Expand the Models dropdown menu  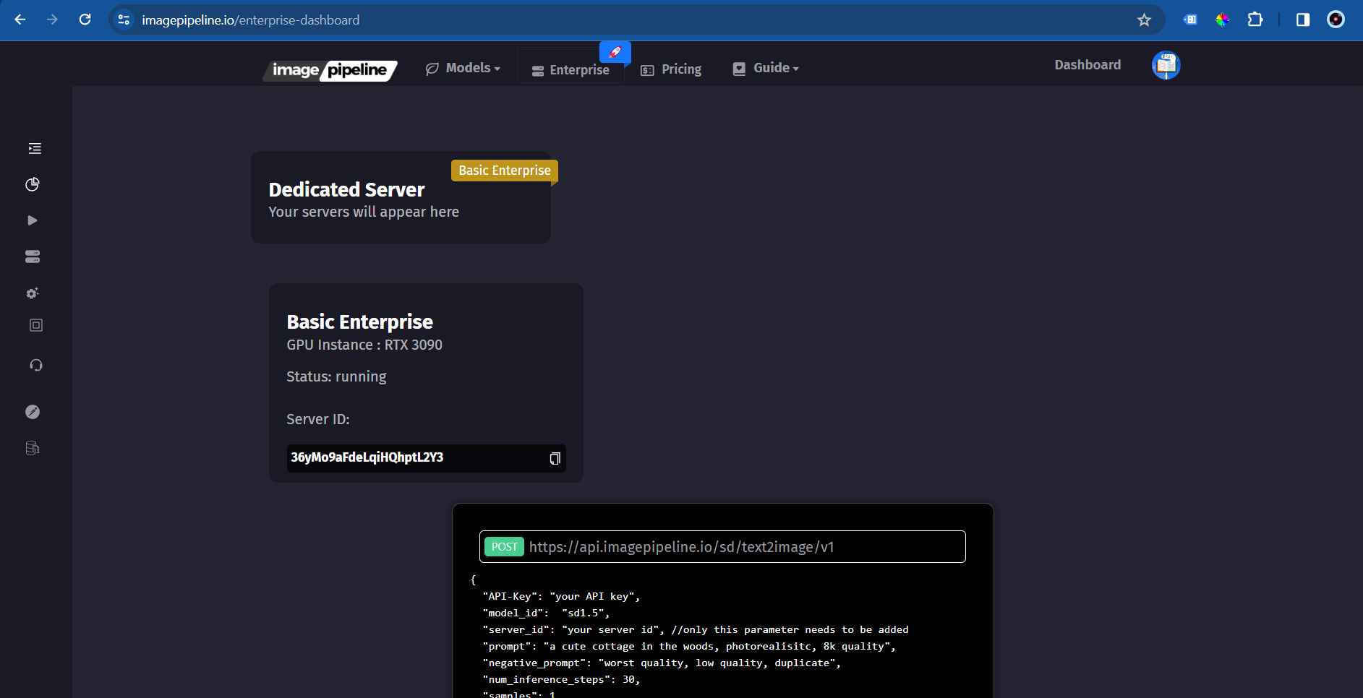coord(463,68)
